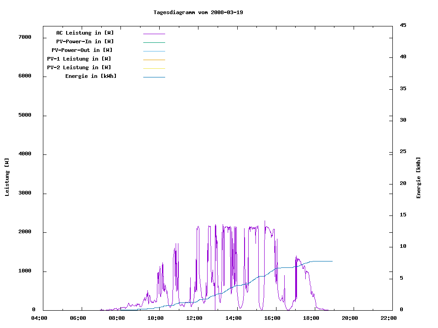Choose the PV-2 Leistung legend label

[79, 67]
